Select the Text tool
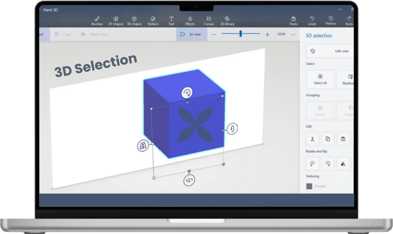 [x=171, y=20]
